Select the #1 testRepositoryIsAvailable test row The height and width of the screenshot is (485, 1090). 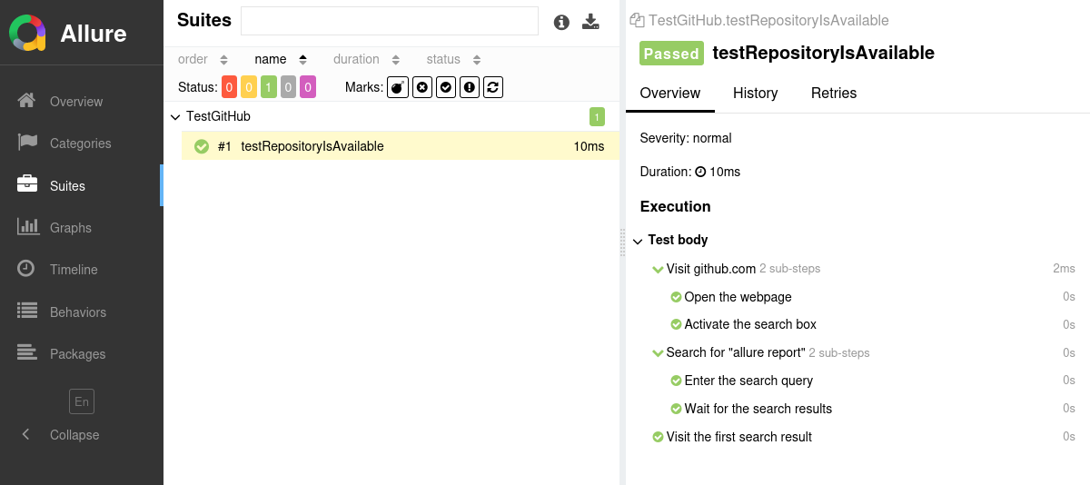(400, 146)
